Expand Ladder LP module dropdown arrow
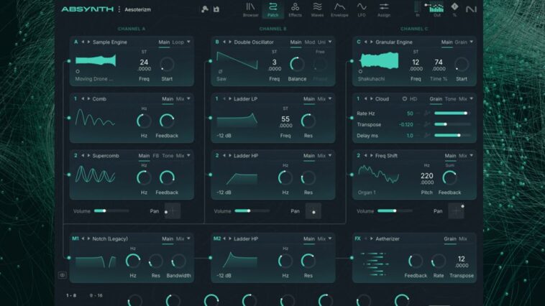 point(330,99)
